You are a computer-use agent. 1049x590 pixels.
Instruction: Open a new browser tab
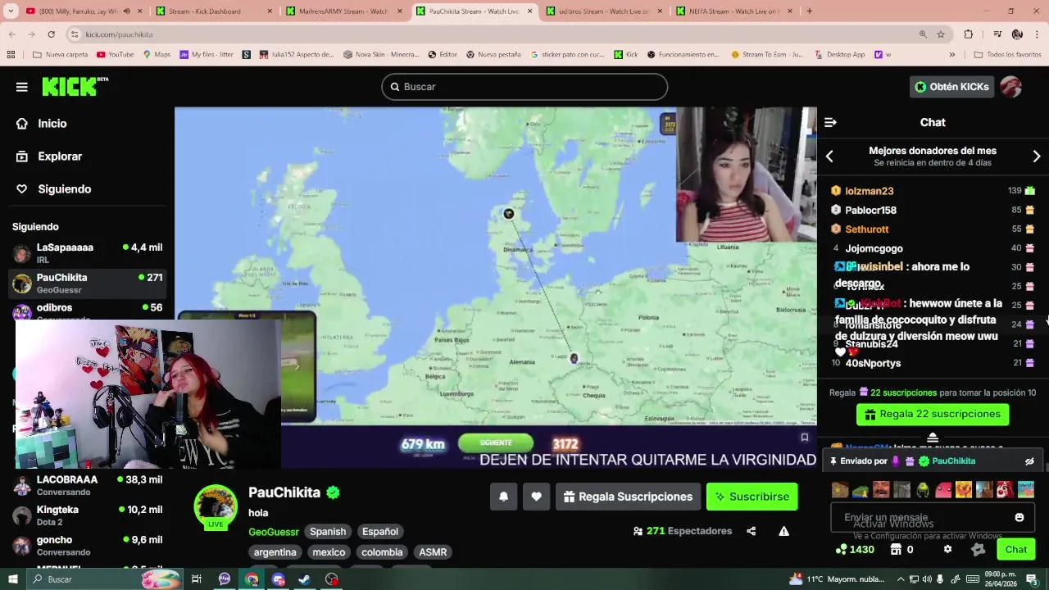(809, 11)
